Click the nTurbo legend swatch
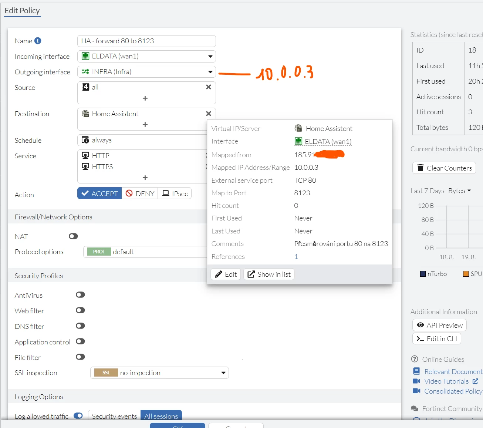This screenshot has height=428, width=483. [423, 274]
